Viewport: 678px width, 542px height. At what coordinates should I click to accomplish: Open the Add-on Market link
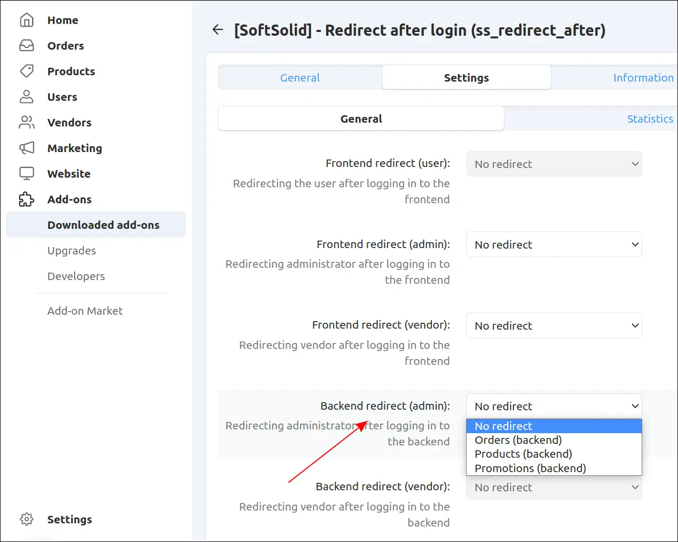pos(85,311)
